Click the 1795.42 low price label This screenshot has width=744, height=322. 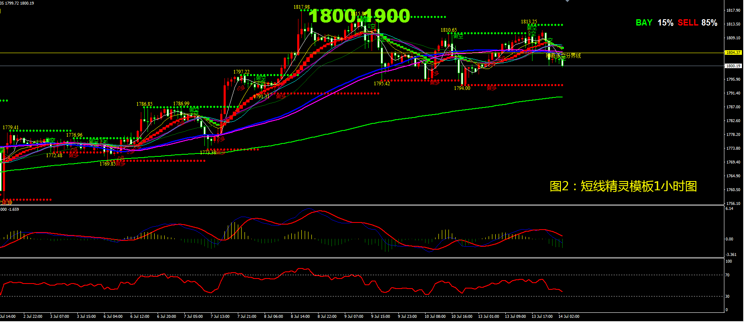382,84
